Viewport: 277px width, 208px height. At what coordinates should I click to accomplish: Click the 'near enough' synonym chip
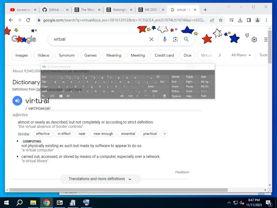(103, 134)
